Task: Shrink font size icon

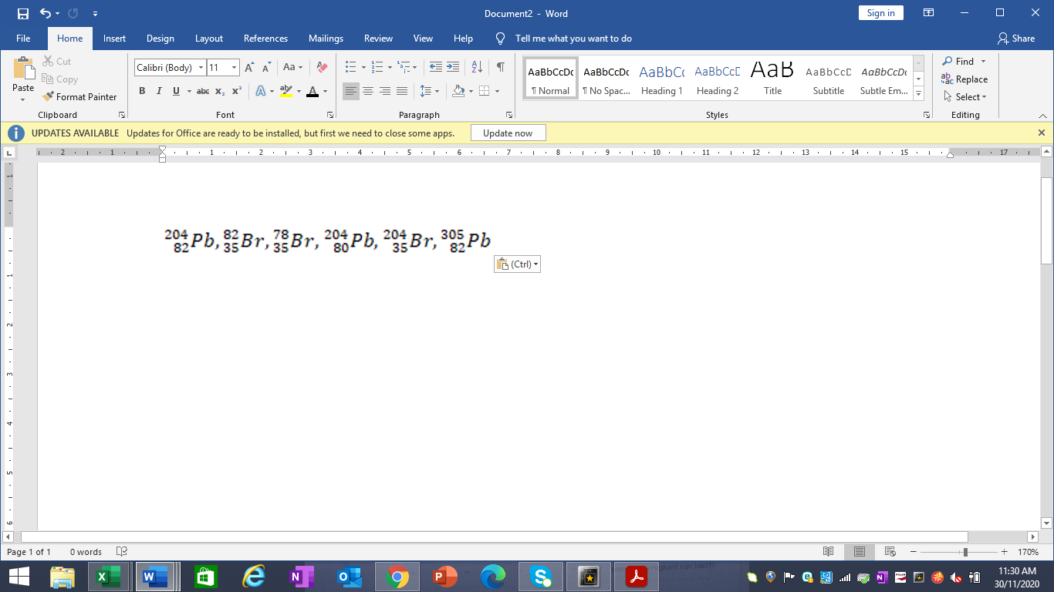Action: [x=265, y=68]
